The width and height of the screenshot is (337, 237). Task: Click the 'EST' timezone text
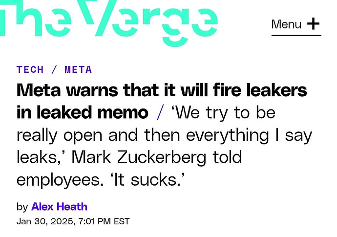point(122,221)
